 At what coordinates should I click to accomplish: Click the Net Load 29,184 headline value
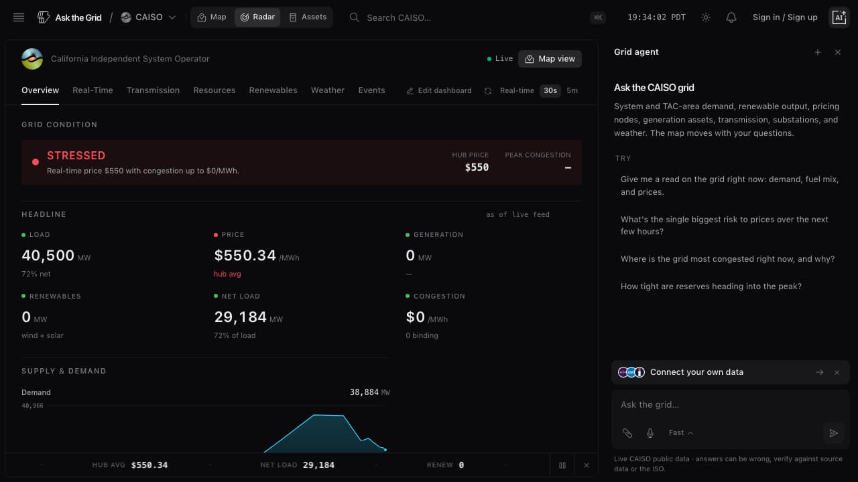248,317
